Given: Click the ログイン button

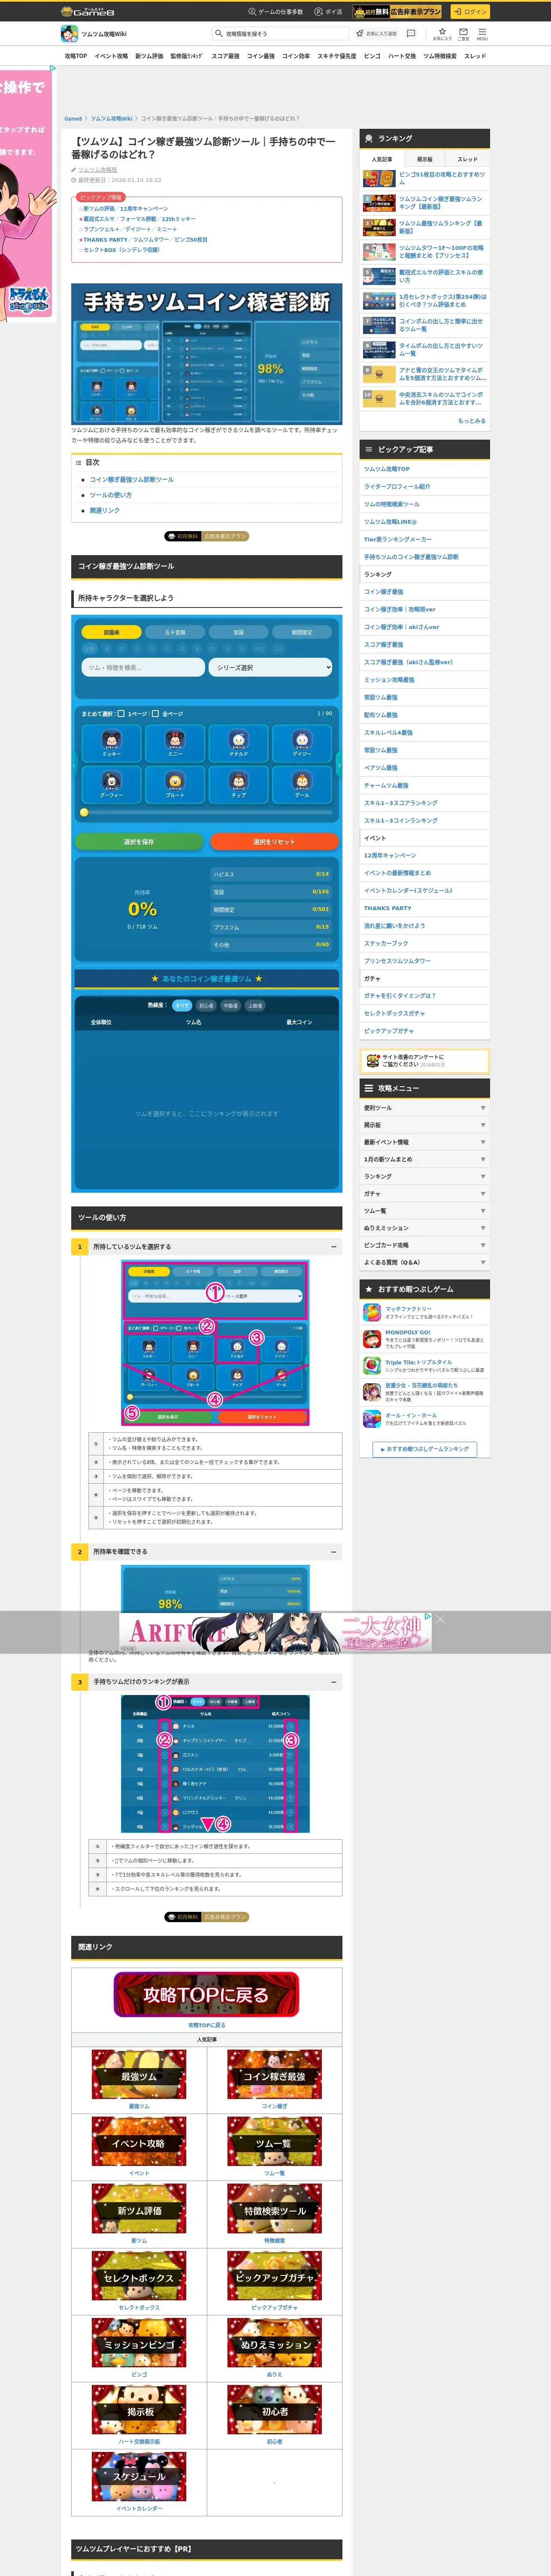Looking at the screenshot, I should click(x=470, y=12).
